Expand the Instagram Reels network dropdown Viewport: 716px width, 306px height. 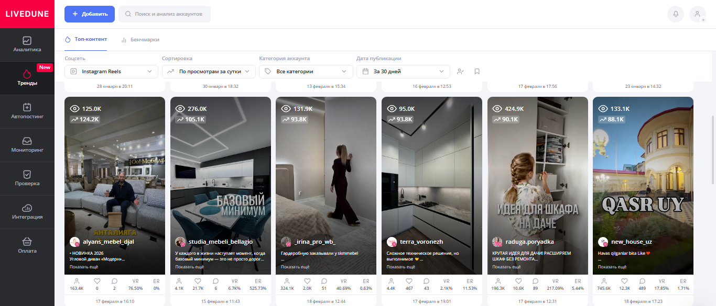[111, 72]
